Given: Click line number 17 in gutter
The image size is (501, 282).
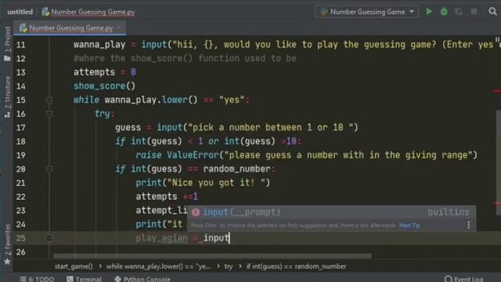Looking at the screenshot, I should [21, 128].
